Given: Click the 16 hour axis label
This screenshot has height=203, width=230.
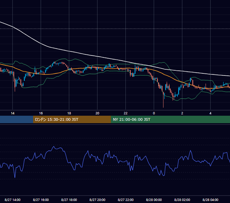Looking at the screenshot, I should pos(41,113).
